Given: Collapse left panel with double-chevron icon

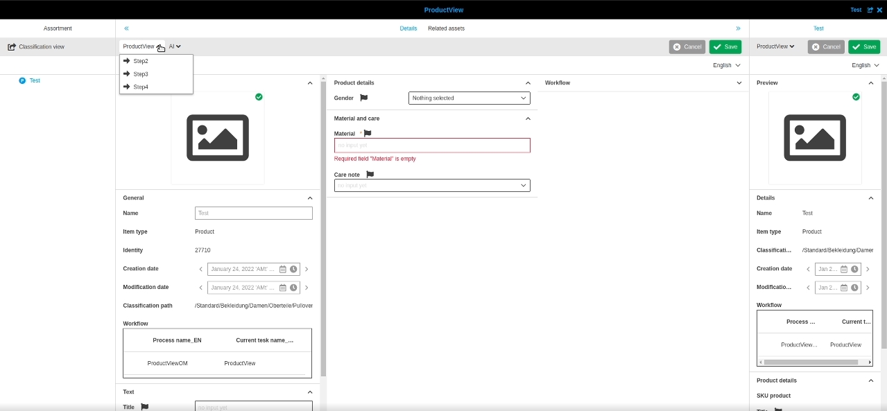Looking at the screenshot, I should pos(126,28).
